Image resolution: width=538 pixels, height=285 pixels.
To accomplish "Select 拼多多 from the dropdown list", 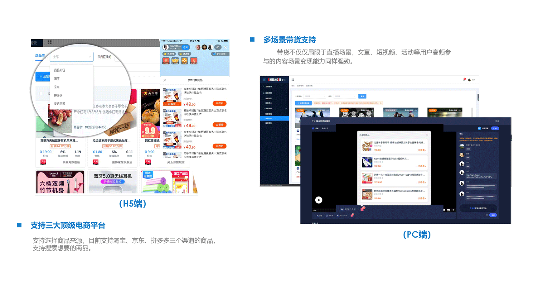I will point(58,95).
